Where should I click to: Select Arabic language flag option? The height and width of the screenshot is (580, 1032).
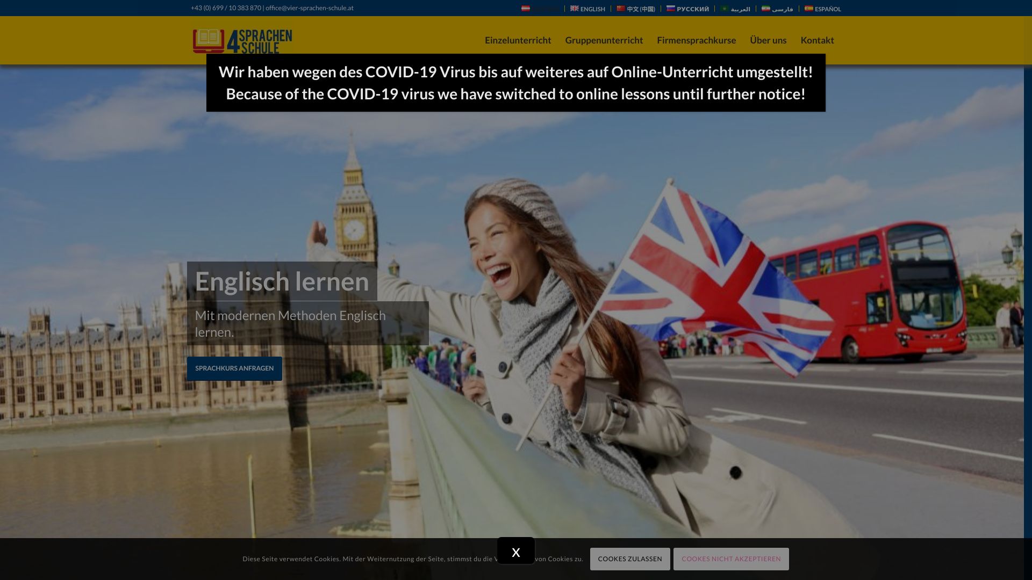pos(725,9)
